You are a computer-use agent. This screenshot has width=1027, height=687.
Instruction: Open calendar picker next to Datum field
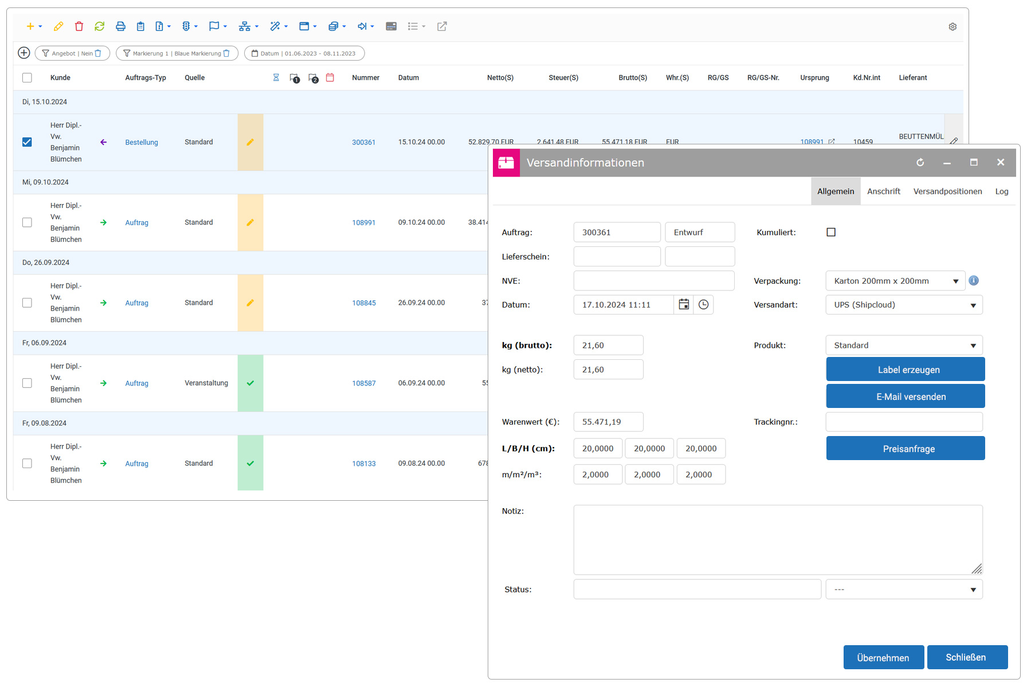[x=684, y=305]
